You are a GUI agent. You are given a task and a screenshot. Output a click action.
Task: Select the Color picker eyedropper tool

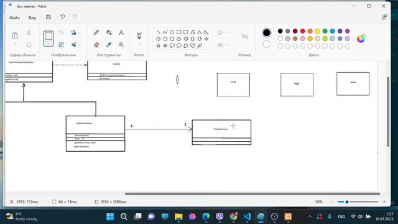point(109,45)
